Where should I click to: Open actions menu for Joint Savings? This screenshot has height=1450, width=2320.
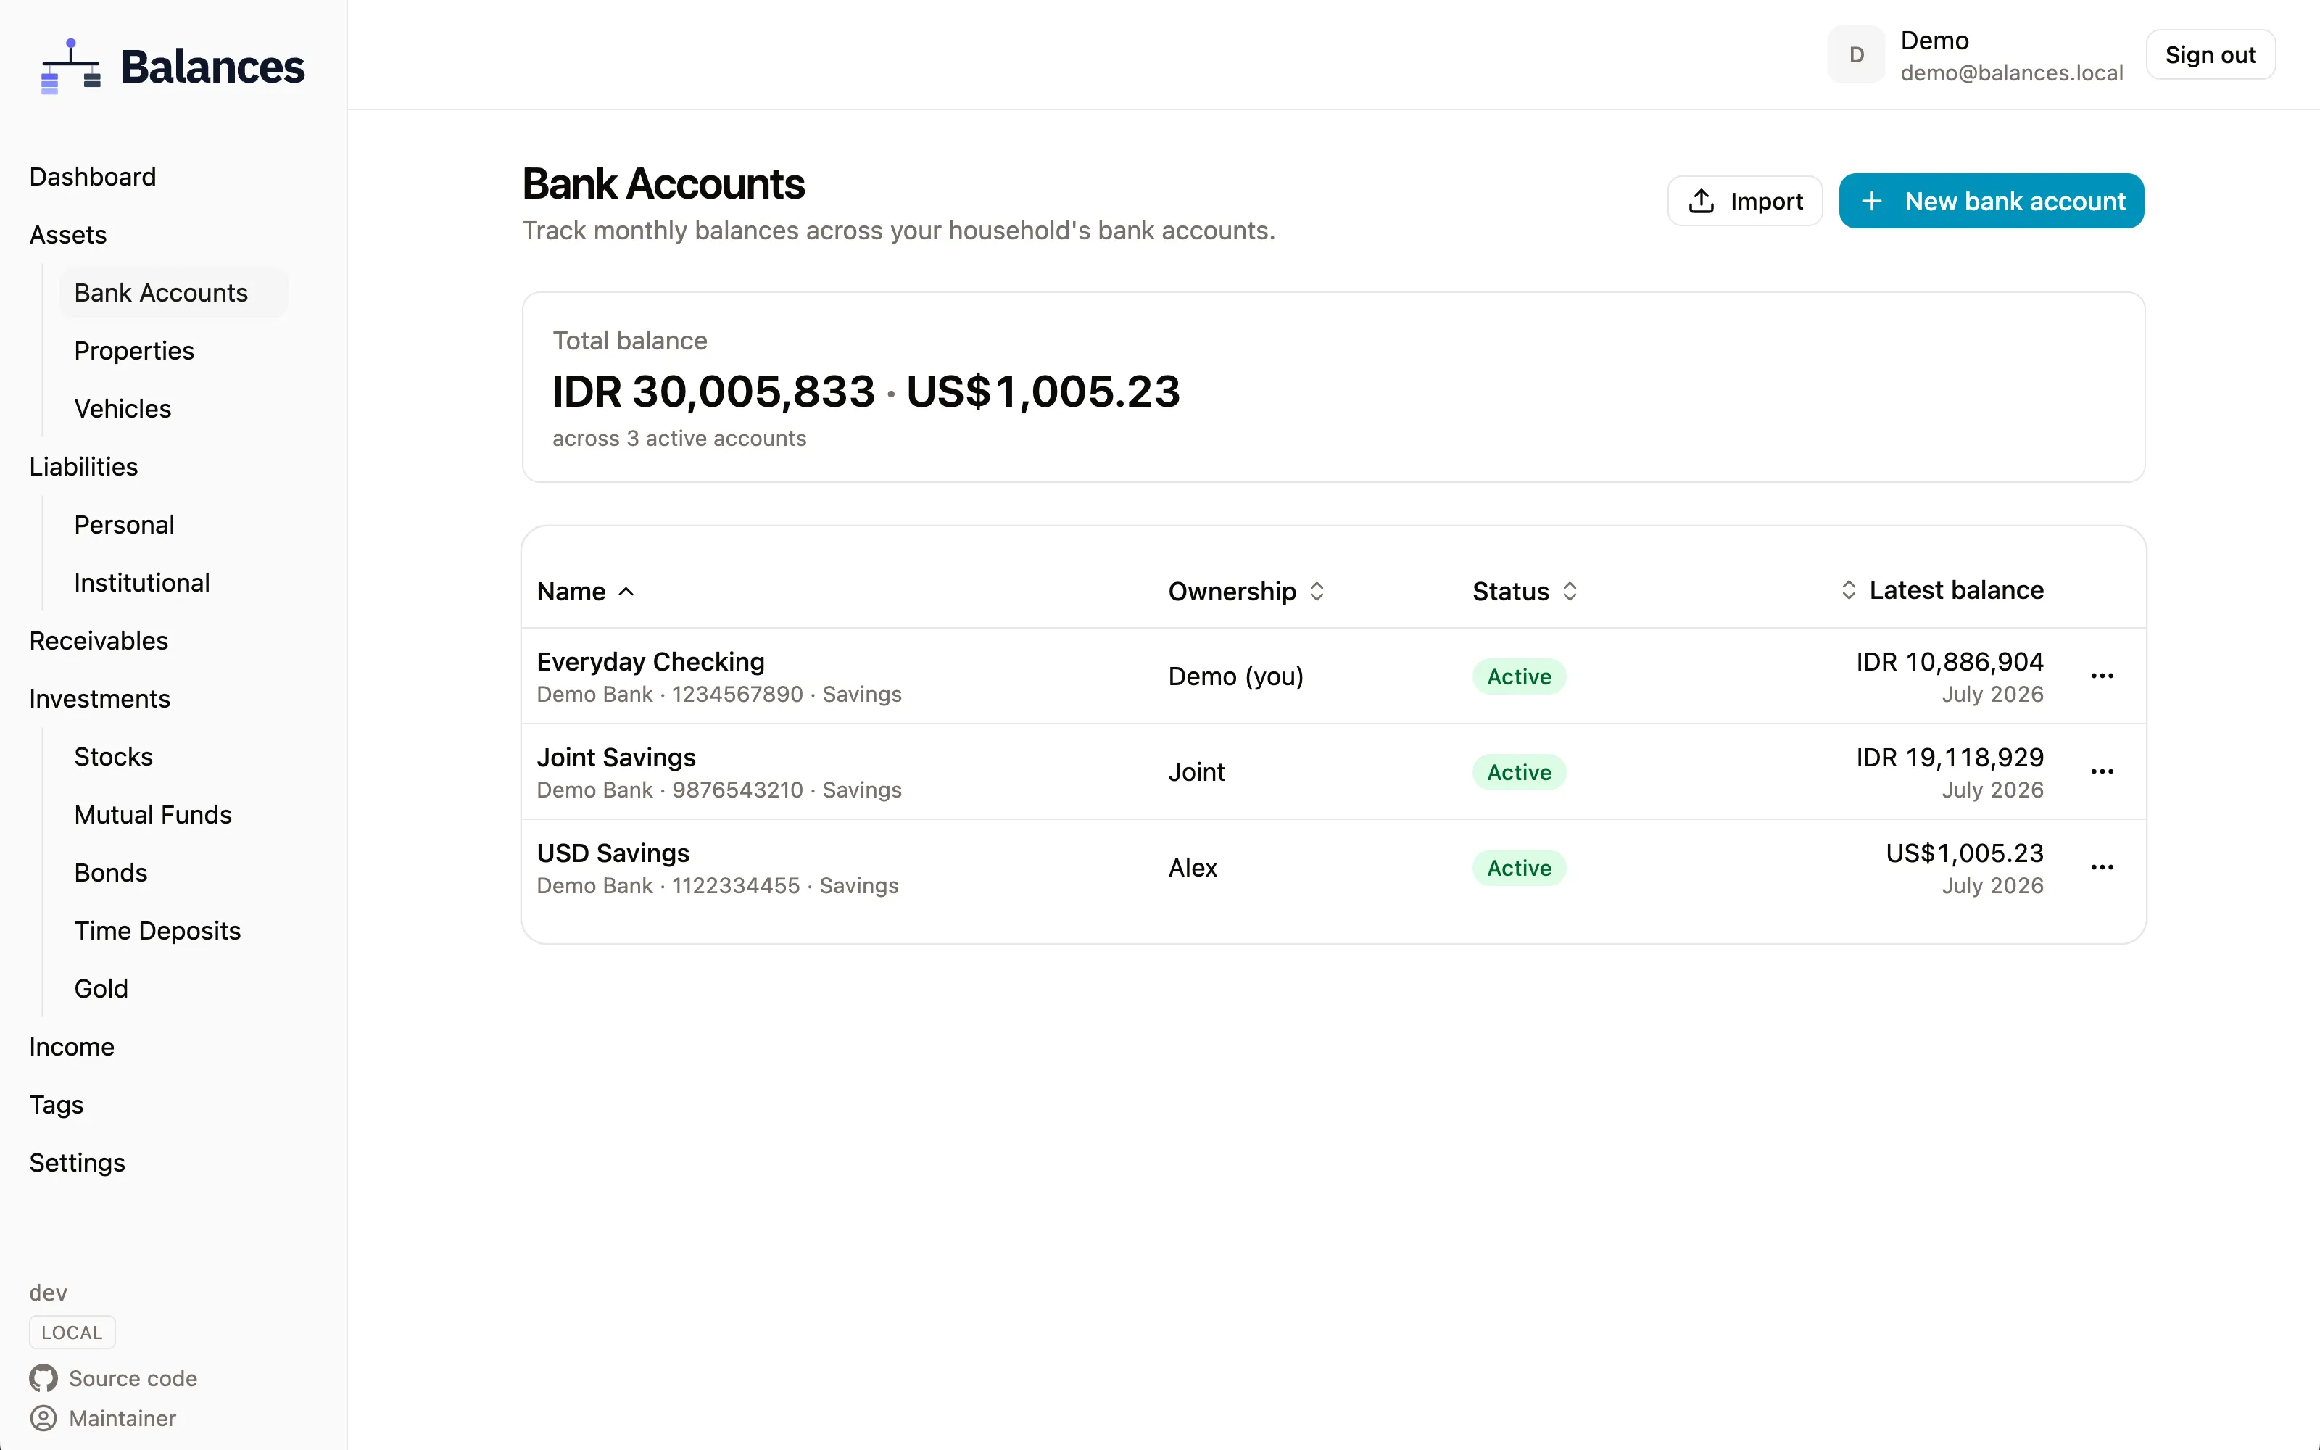pos(2102,772)
